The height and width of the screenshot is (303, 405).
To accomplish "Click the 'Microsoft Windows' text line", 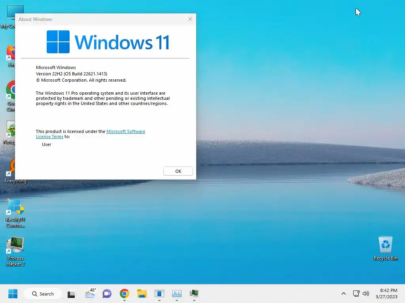I will click(56, 67).
